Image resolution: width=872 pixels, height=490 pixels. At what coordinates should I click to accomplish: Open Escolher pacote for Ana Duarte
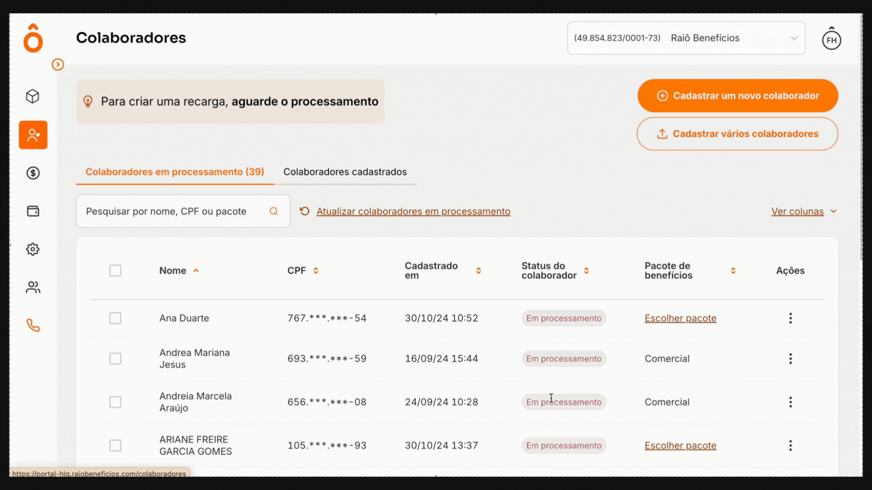click(680, 318)
